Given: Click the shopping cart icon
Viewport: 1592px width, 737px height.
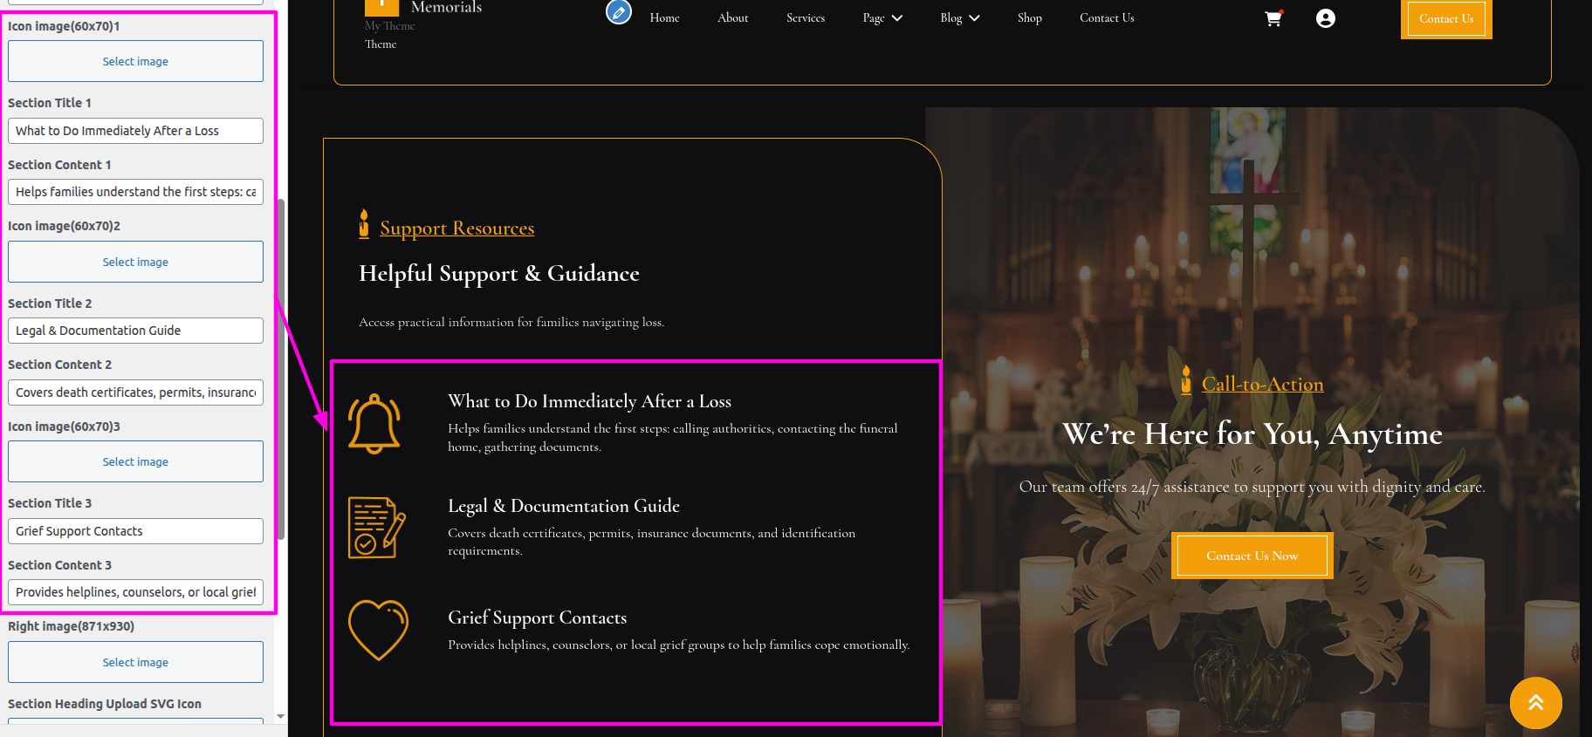Looking at the screenshot, I should (x=1273, y=18).
